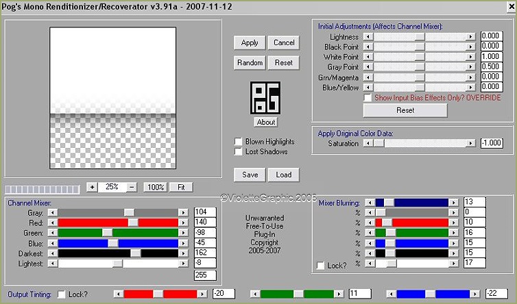Click the Fit zoom button

pos(181,187)
